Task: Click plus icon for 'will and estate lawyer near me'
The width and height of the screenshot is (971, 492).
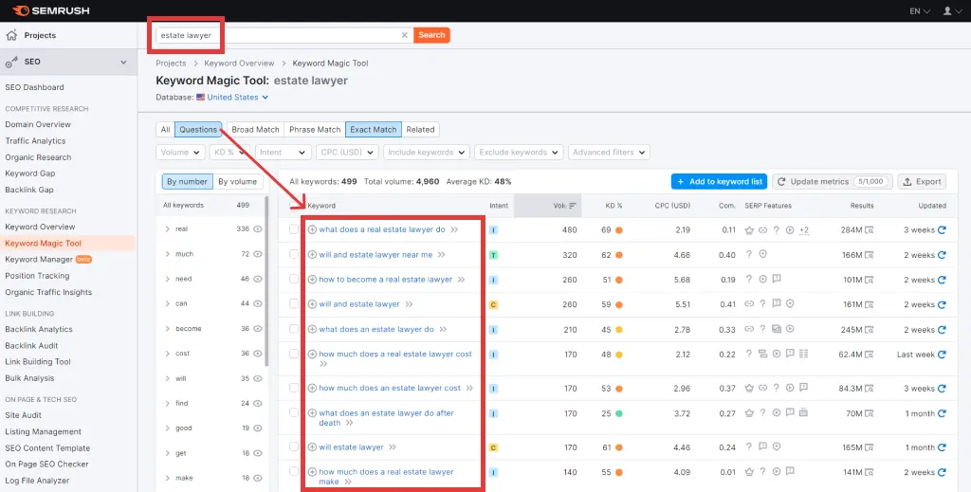Action: [x=312, y=254]
